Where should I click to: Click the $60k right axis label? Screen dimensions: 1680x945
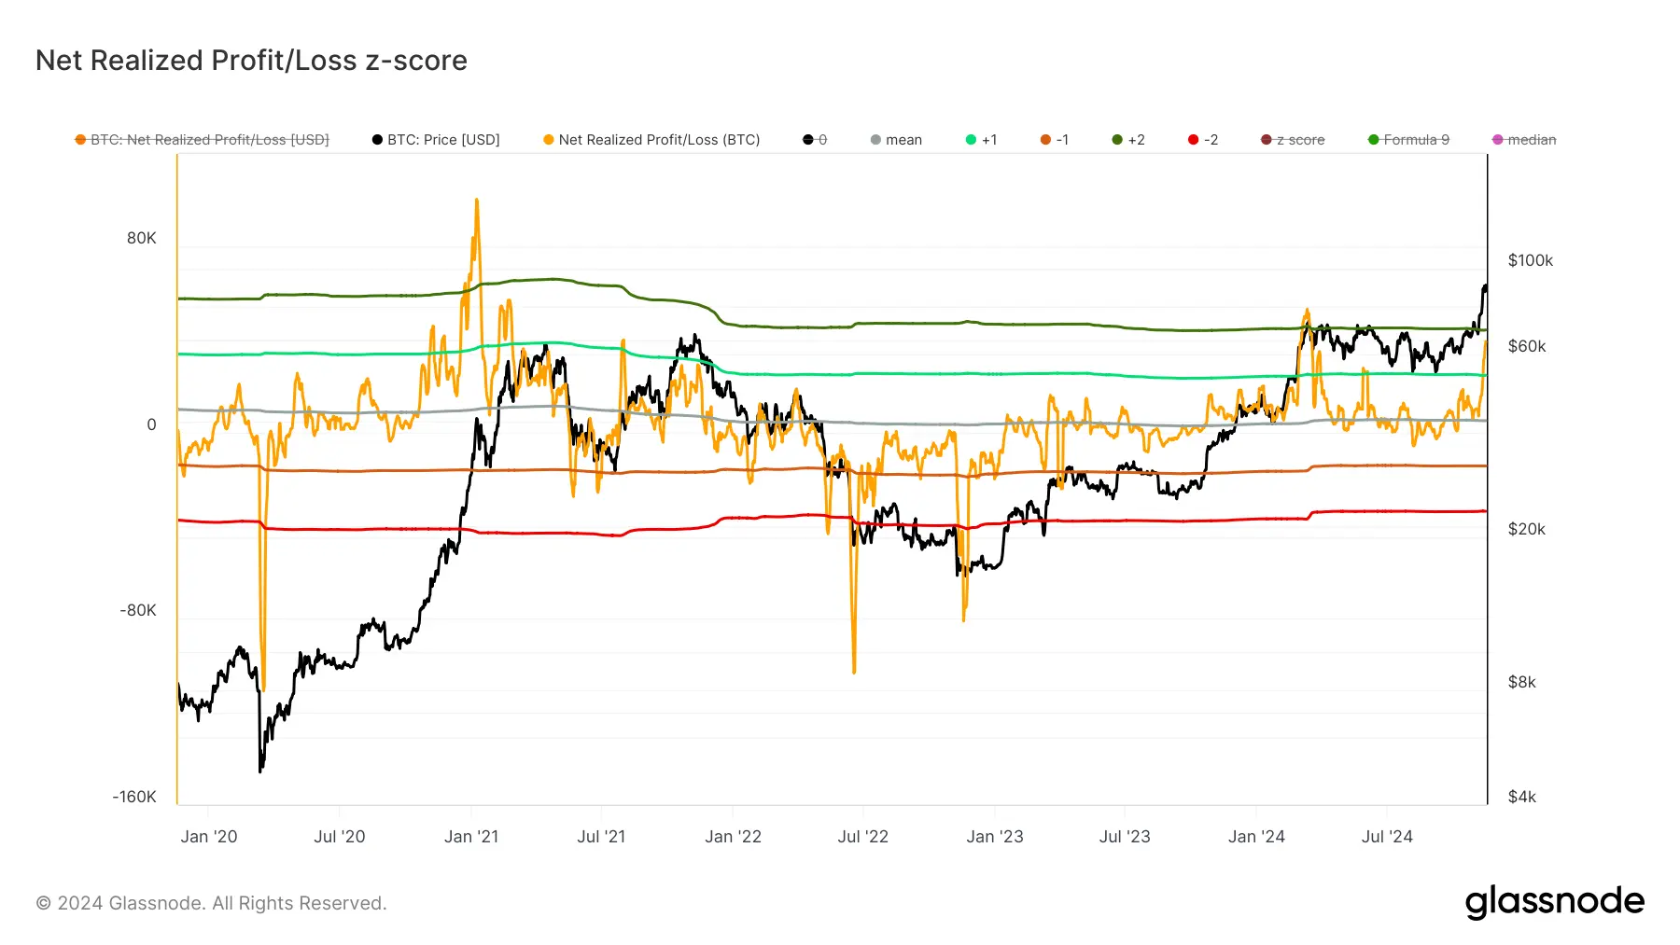point(1527,346)
